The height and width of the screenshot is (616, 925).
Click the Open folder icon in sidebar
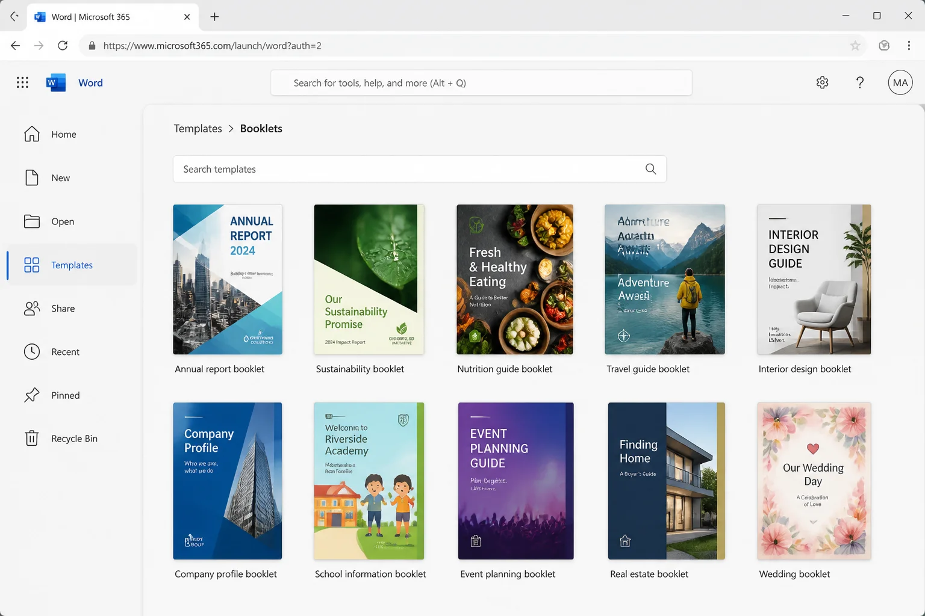pyautogui.click(x=32, y=221)
